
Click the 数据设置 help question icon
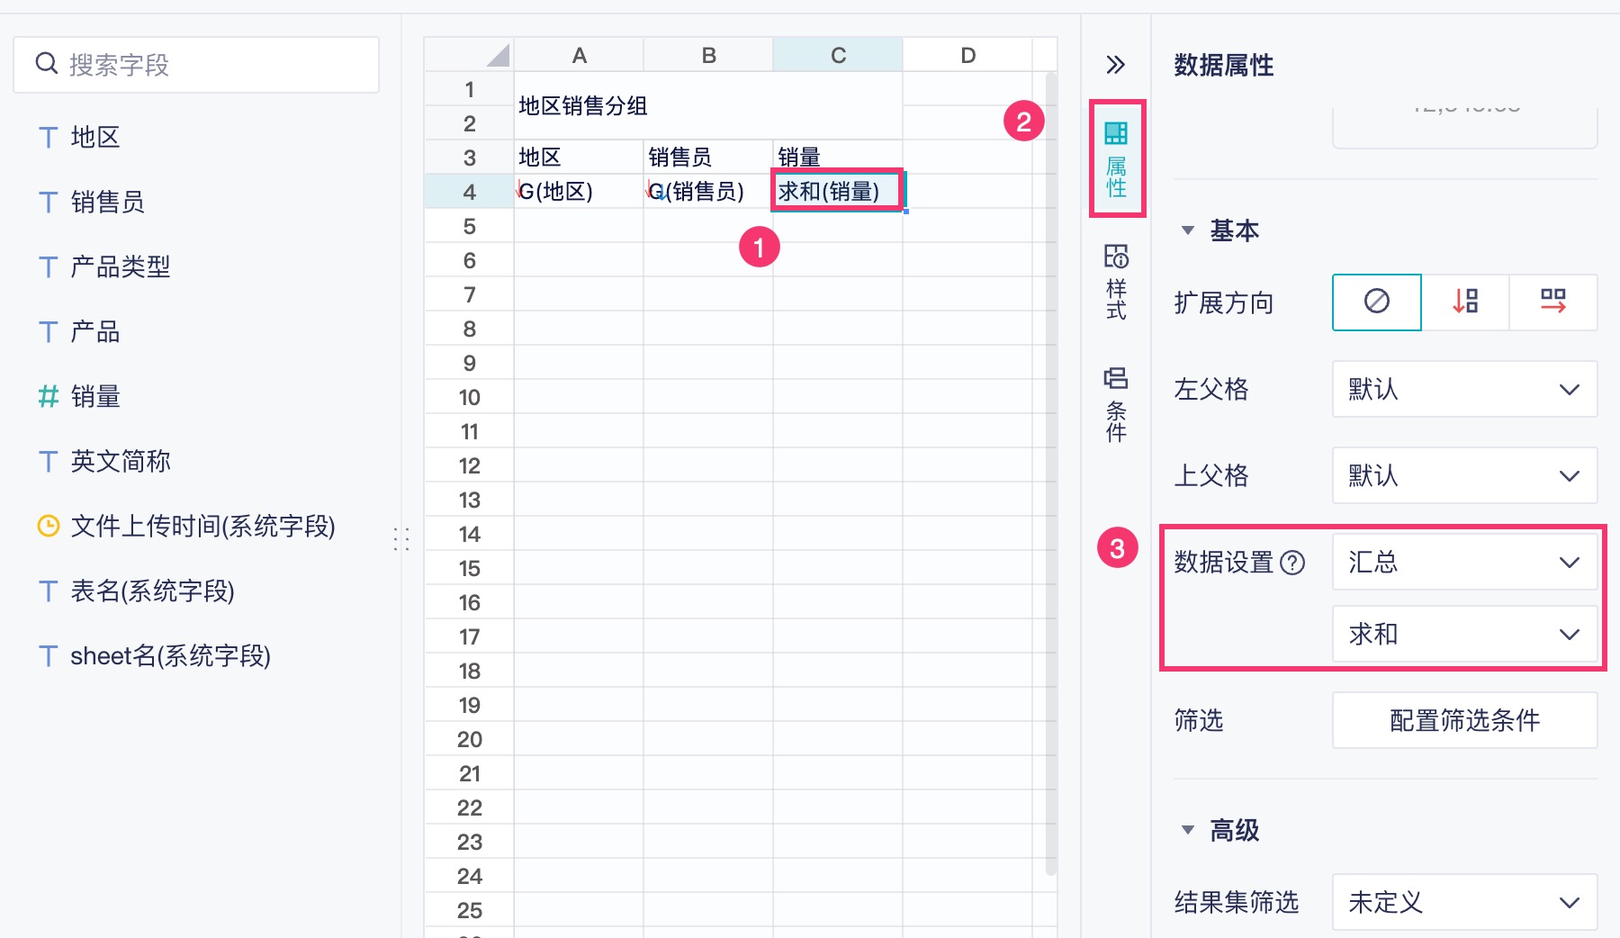[1292, 563]
